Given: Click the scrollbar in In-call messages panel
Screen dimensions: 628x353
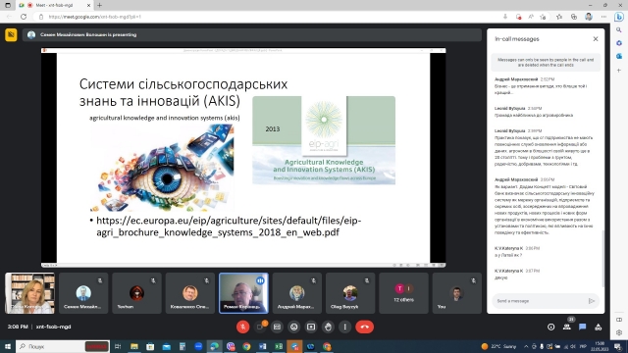Looking at the screenshot, I should click(x=602, y=259).
